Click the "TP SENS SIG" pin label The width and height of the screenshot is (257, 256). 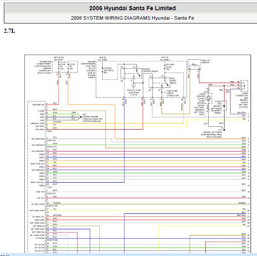tap(38, 217)
